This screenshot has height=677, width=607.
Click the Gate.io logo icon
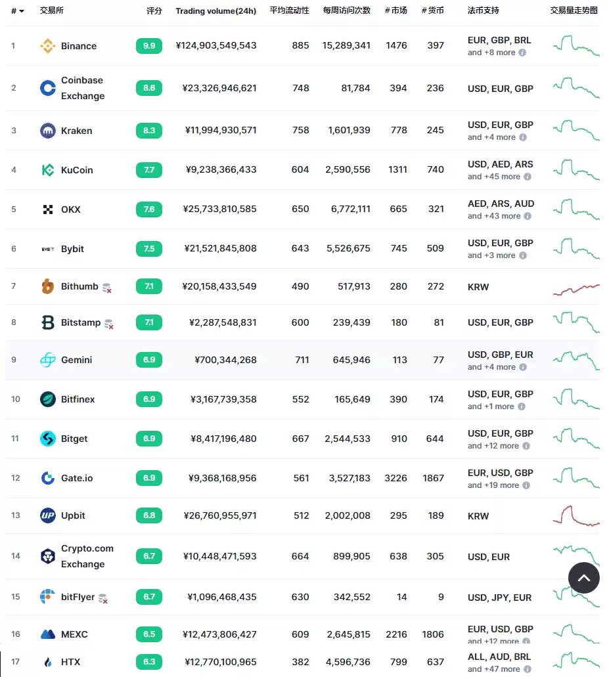coord(47,478)
